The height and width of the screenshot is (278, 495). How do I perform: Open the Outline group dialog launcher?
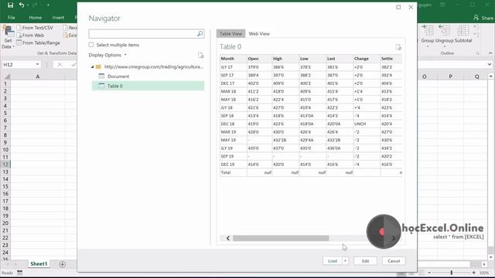coord(478,53)
